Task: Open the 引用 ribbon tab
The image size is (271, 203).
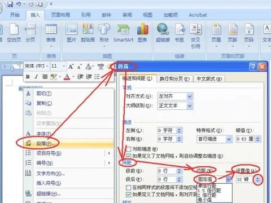Action: point(86,15)
